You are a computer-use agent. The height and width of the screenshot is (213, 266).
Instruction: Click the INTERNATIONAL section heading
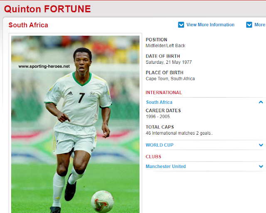tap(164, 93)
